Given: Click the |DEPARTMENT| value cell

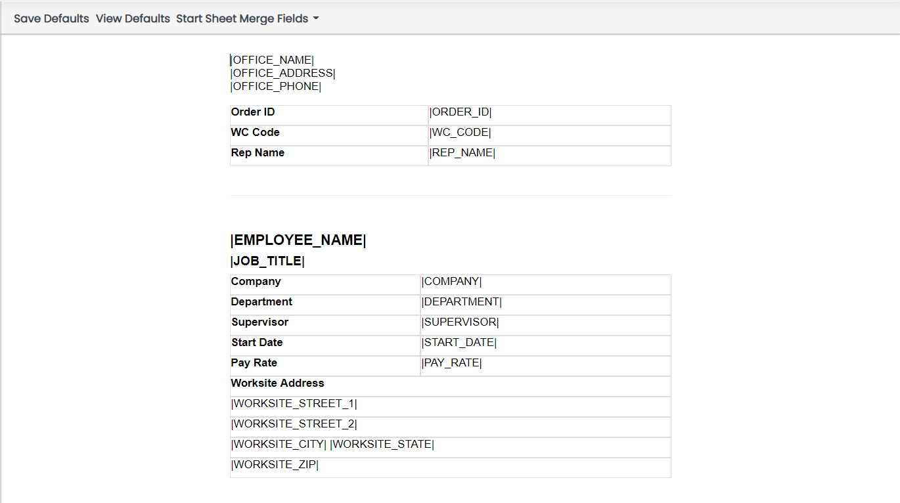Looking at the screenshot, I should [462, 302].
